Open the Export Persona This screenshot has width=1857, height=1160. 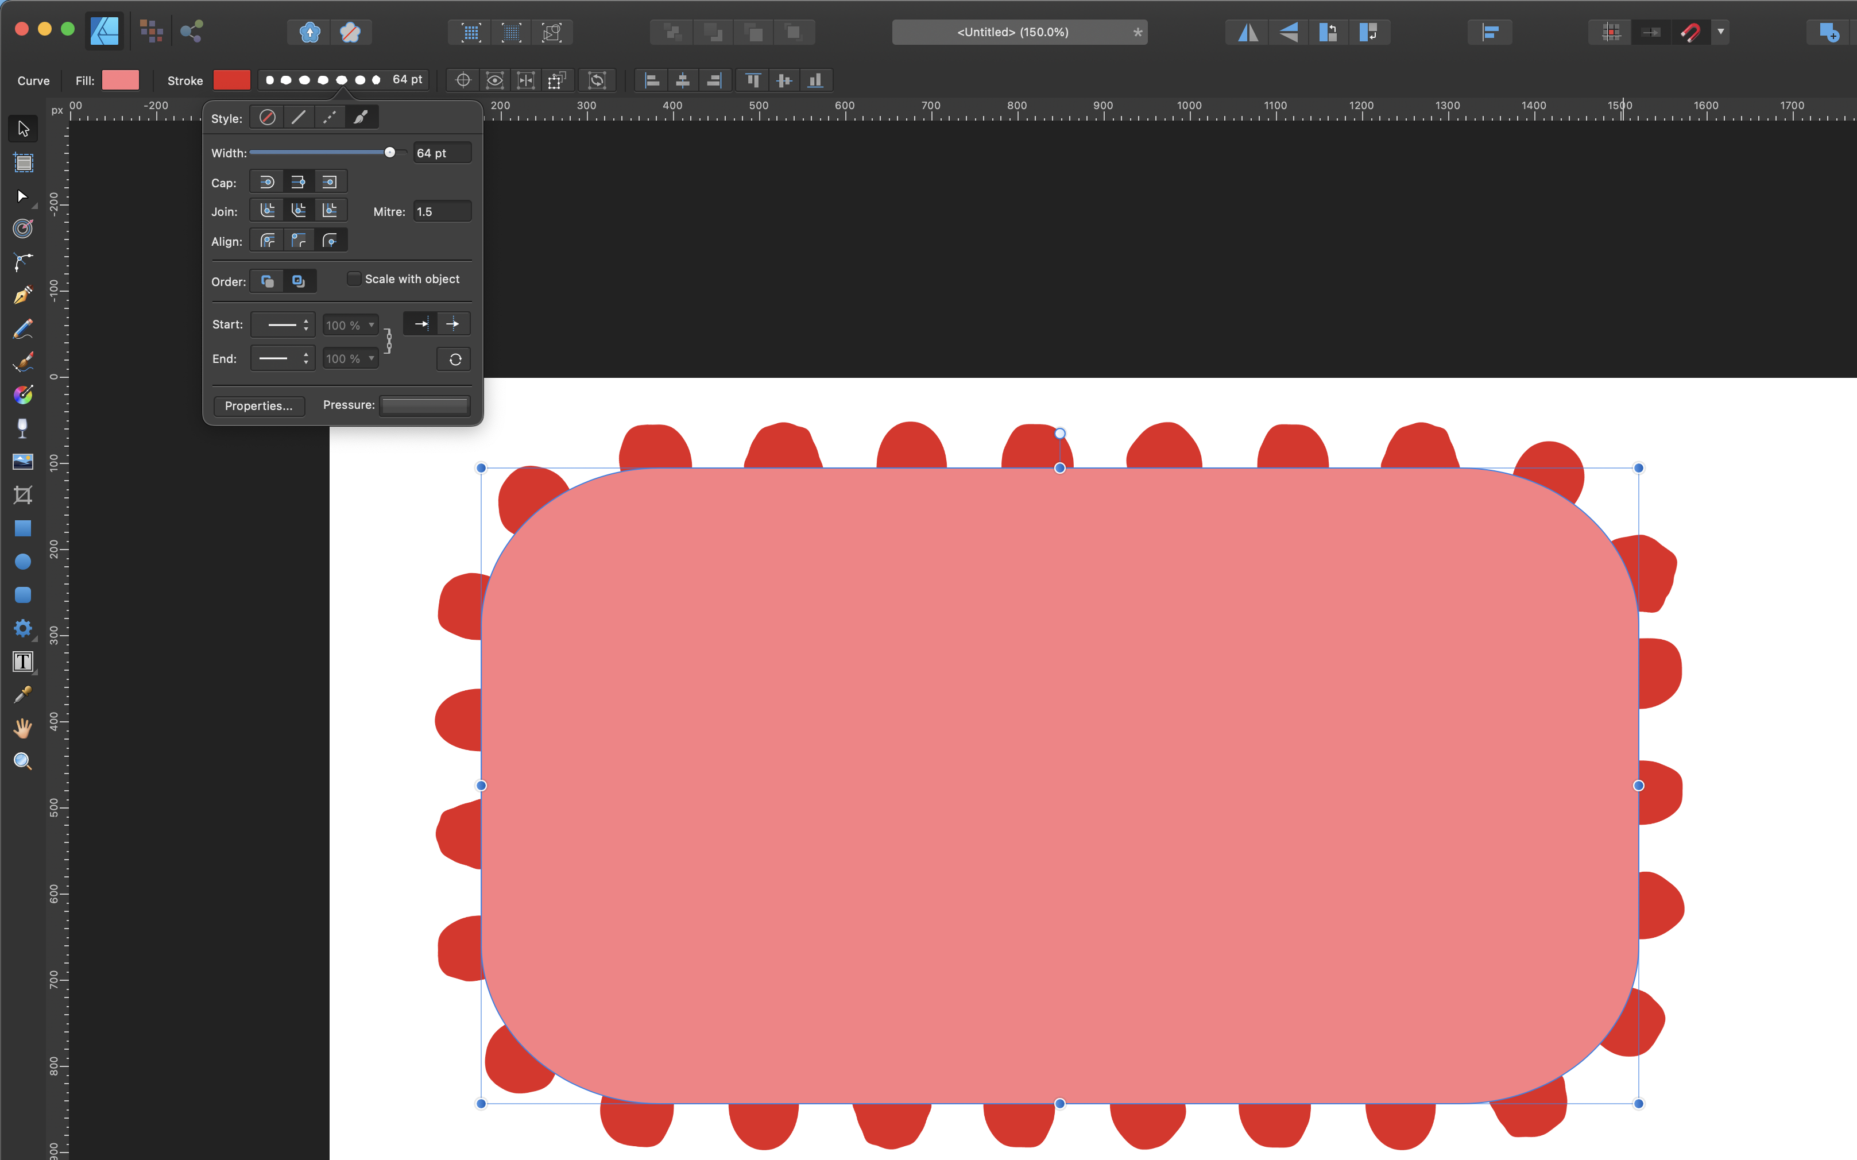(191, 32)
